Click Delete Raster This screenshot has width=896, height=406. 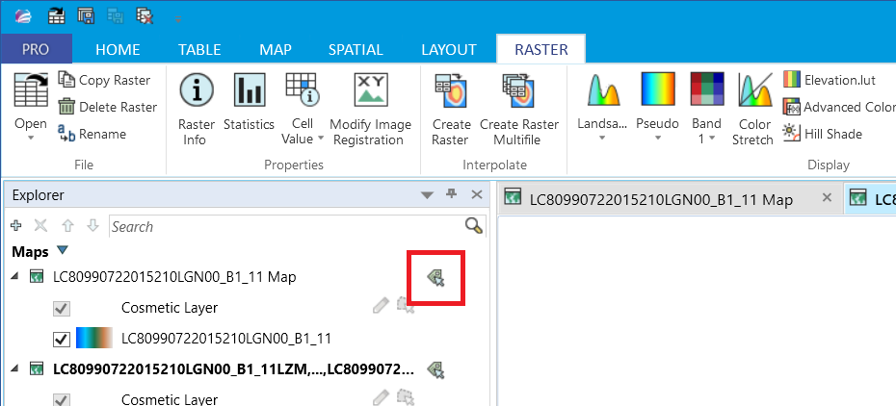click(x=108, y=107)
